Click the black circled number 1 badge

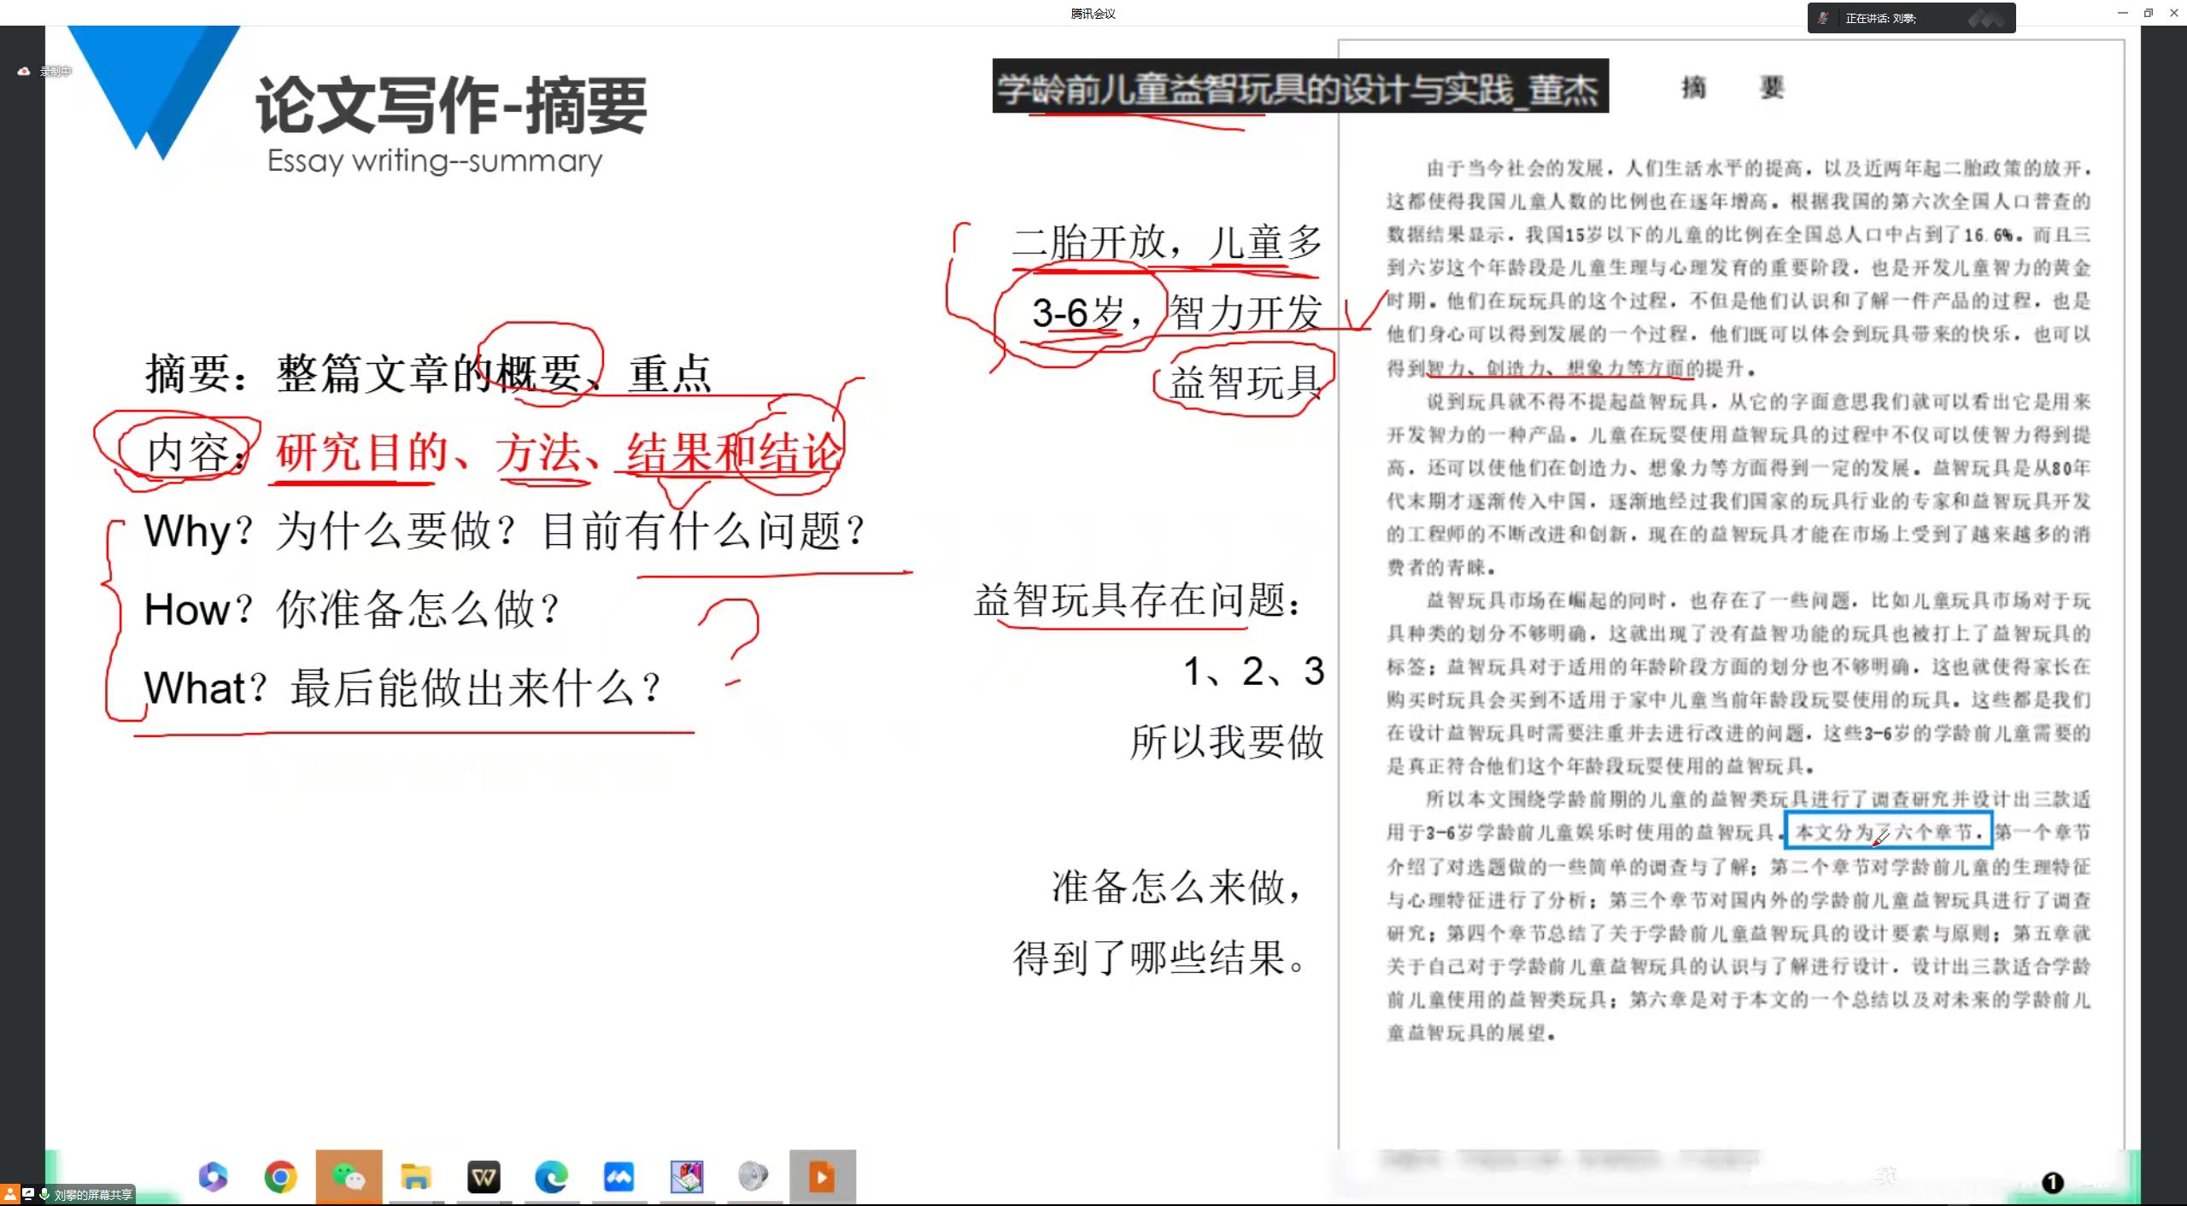tap(2052, 1182)
